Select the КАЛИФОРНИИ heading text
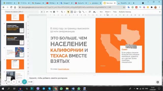The image size is (163, 91). coord(67,50)
